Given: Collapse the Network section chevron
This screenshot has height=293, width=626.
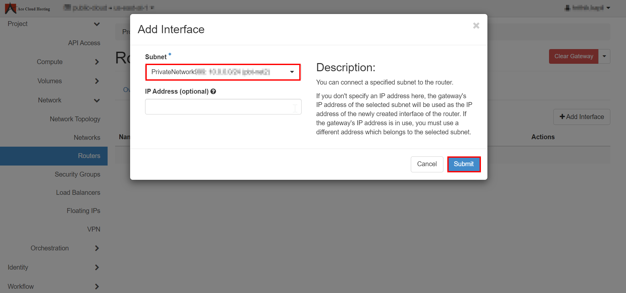Looking at the screenshot, I should click(97, 100).
